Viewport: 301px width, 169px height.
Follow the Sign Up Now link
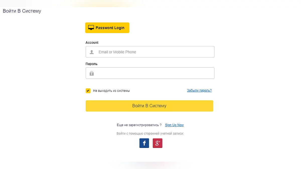[174, 125]
